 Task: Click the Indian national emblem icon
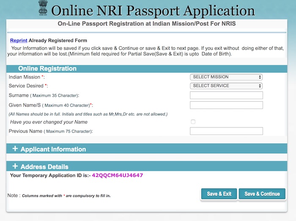click(43, 9)
